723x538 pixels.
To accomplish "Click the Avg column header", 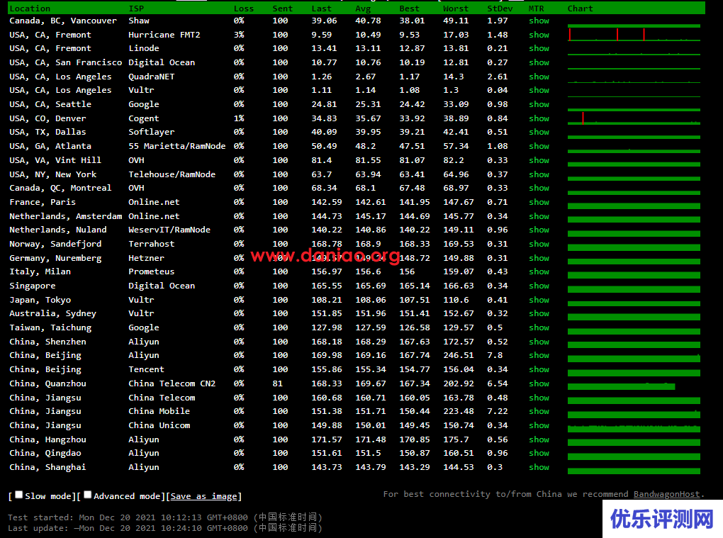I will (x=363, y=9).
